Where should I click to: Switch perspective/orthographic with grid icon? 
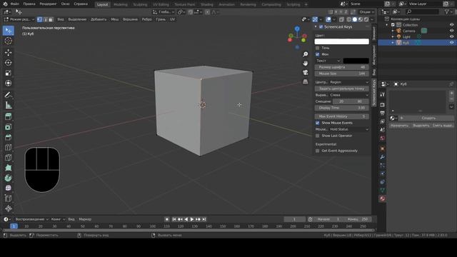305,81
